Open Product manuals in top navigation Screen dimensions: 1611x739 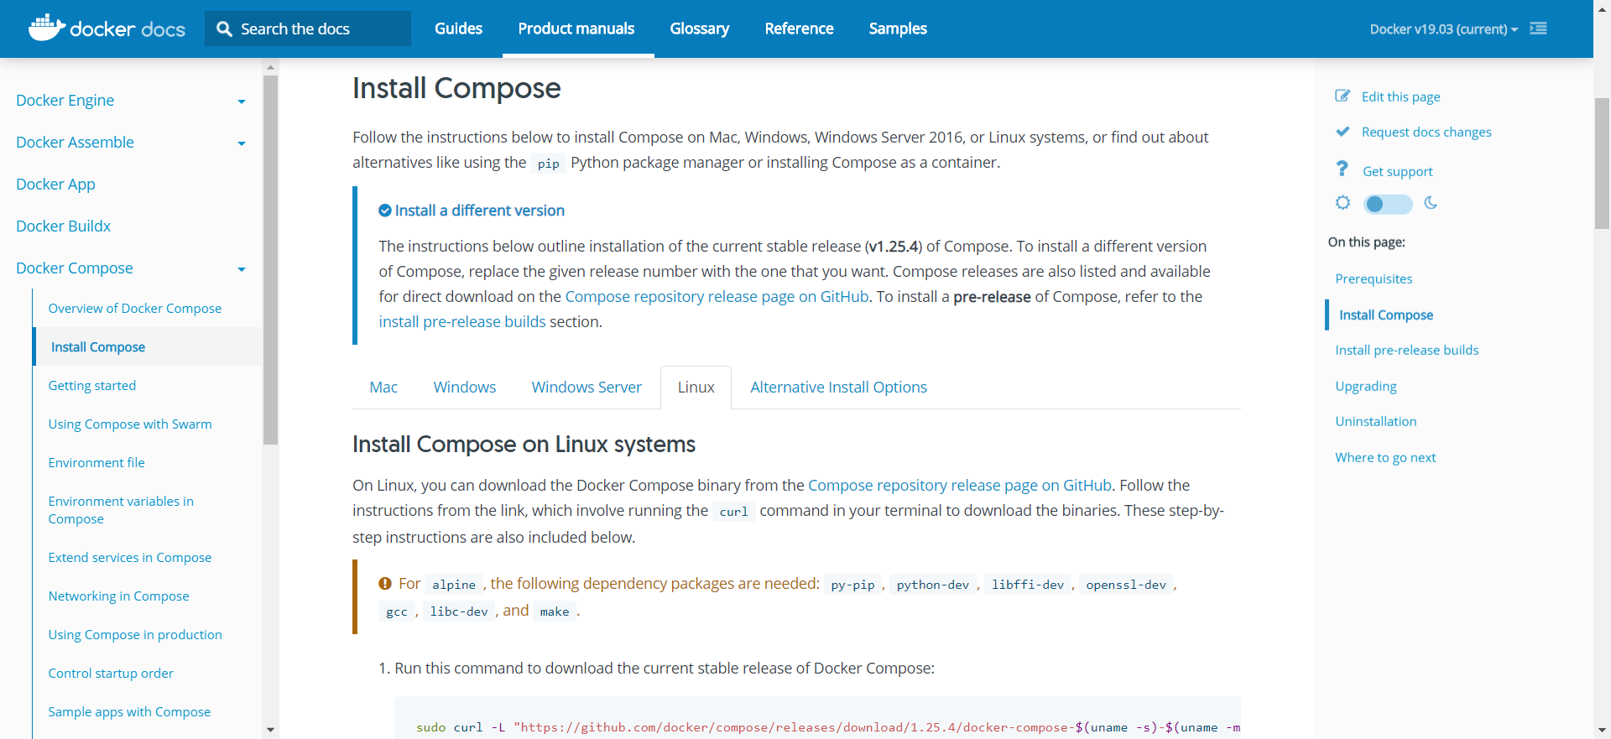tap(576, 29)
